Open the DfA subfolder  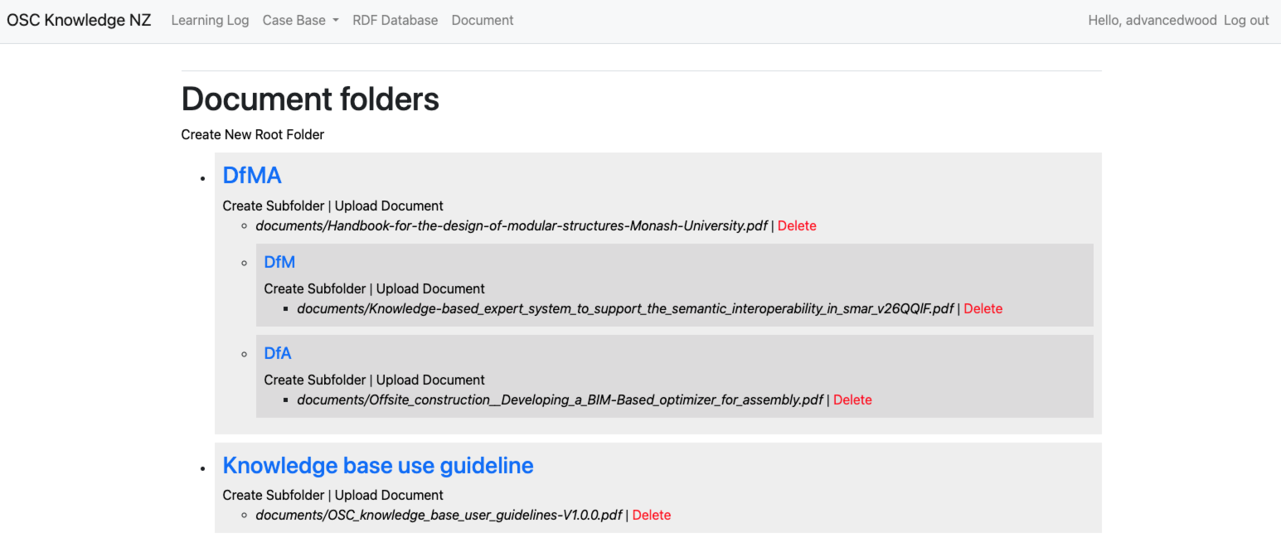click(x=278, y=353)
